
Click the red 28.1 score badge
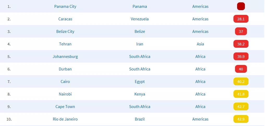(x=241, y=19)
